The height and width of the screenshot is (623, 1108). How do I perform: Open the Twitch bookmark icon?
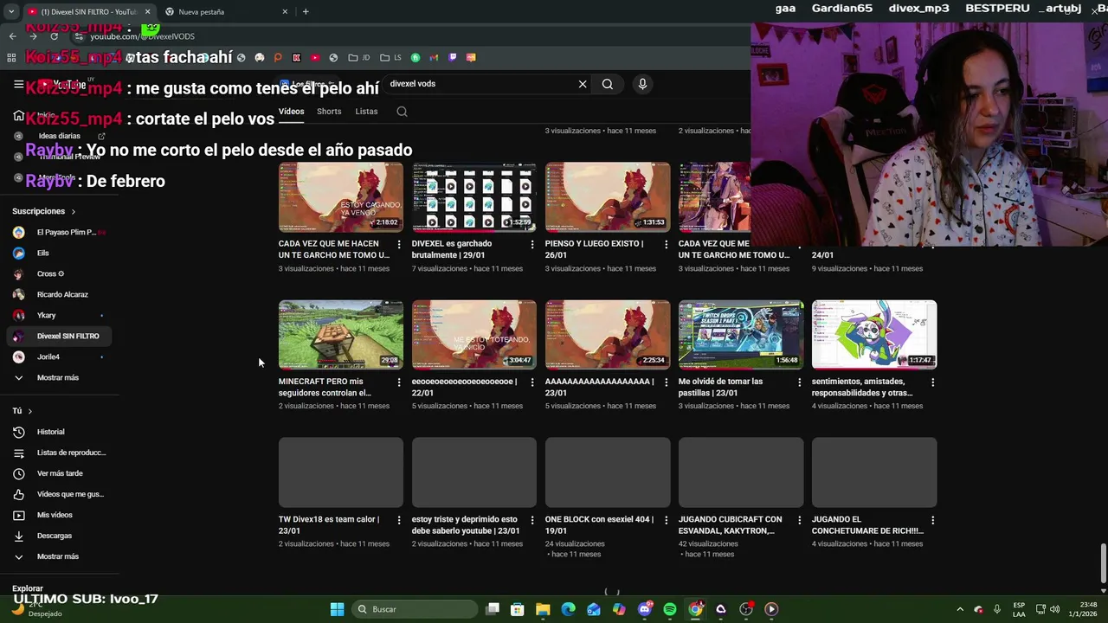coord(452,58)
